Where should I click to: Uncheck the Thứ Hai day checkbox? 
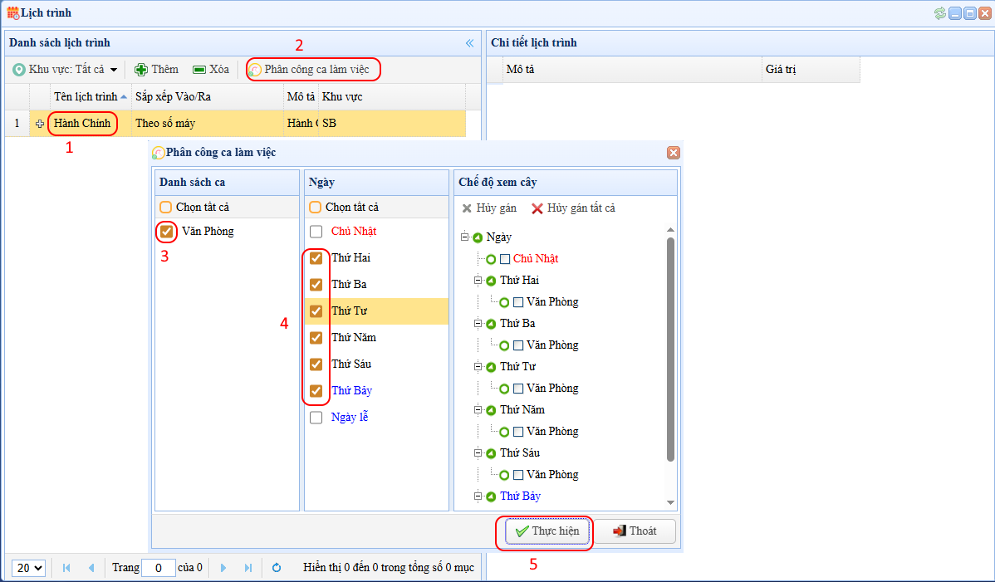point(316,258)
